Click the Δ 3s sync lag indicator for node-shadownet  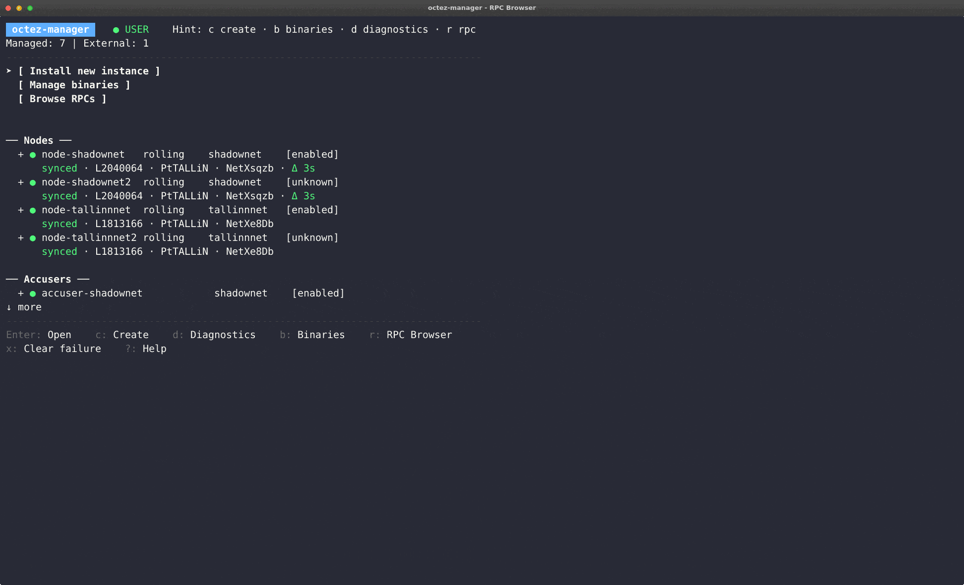point(303,168)
